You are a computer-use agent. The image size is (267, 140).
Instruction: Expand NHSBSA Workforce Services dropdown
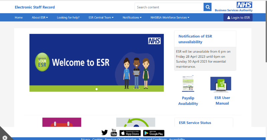170,17
